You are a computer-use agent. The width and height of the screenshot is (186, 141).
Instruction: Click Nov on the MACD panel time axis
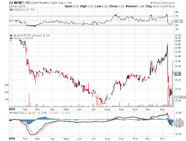[148, 139]
